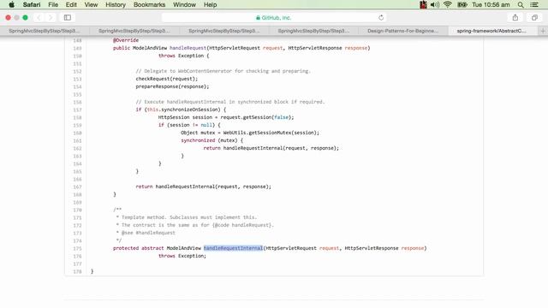Click the @Override annotation text
The image size is (548, 308).
(126, 40)
